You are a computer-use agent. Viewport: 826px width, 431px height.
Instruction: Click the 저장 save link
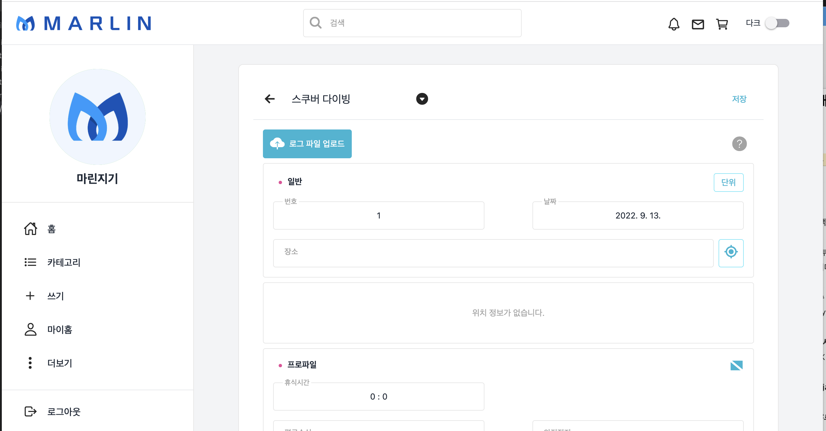pos(739,99)
